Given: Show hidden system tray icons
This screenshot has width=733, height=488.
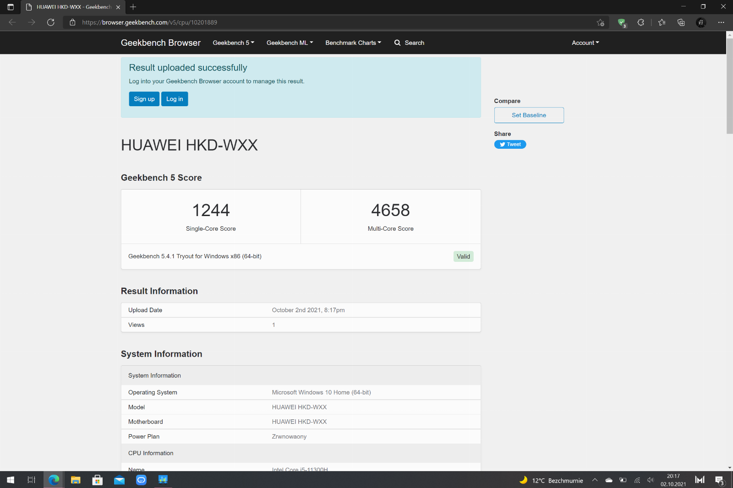Looking at the screenshot, I should coord(595,480).
